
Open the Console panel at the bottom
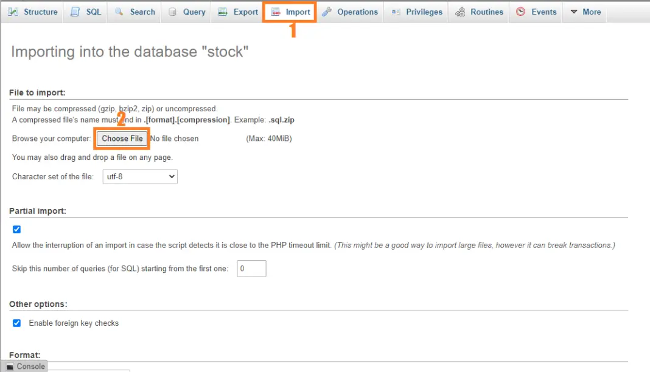pos(24,366)
